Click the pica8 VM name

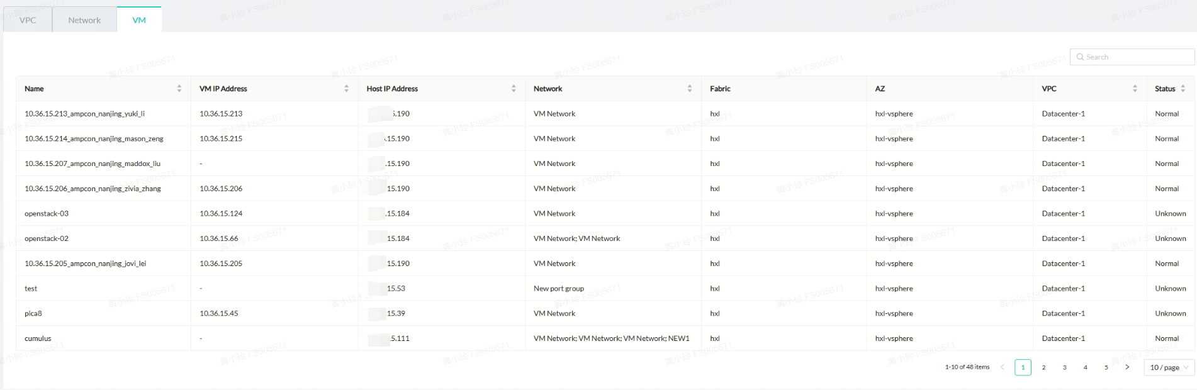[33, 313]
